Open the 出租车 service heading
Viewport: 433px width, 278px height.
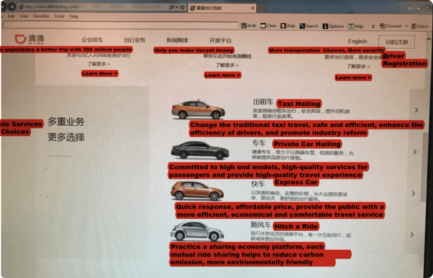pyautogui.click(x=263, y=102)
